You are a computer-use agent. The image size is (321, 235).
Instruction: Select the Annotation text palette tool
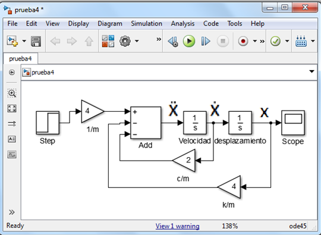[12, 139]
